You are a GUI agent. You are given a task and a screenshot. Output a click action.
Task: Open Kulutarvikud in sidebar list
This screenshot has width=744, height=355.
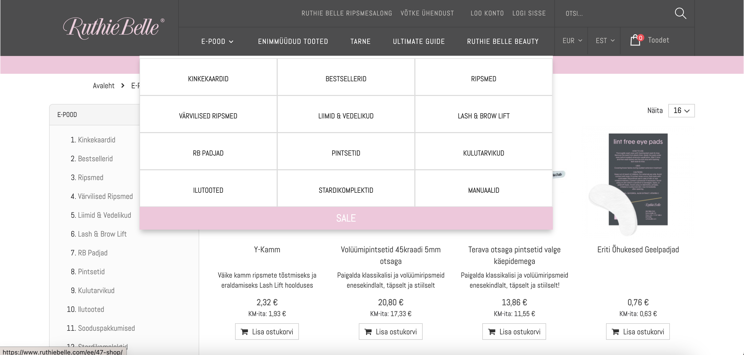pos(96,291)
